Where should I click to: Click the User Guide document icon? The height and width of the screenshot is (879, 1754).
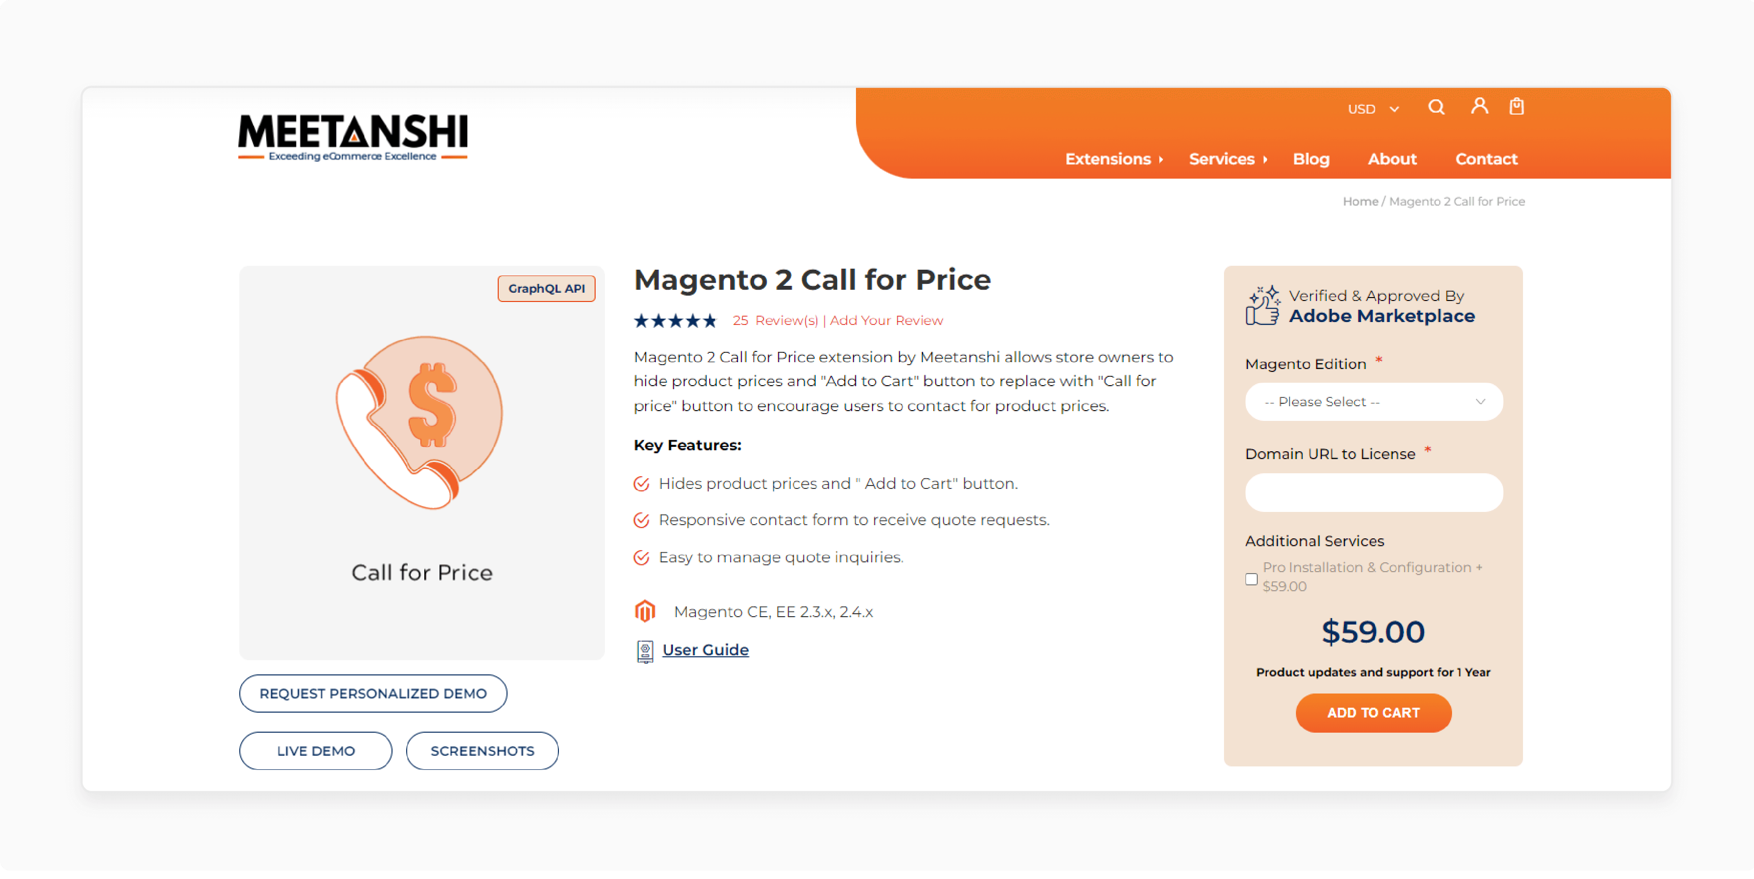click(x=644, y=650)
